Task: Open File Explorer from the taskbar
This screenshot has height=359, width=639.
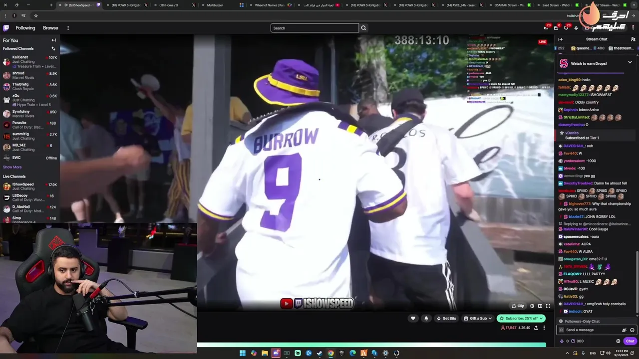Action: [265, 353]
